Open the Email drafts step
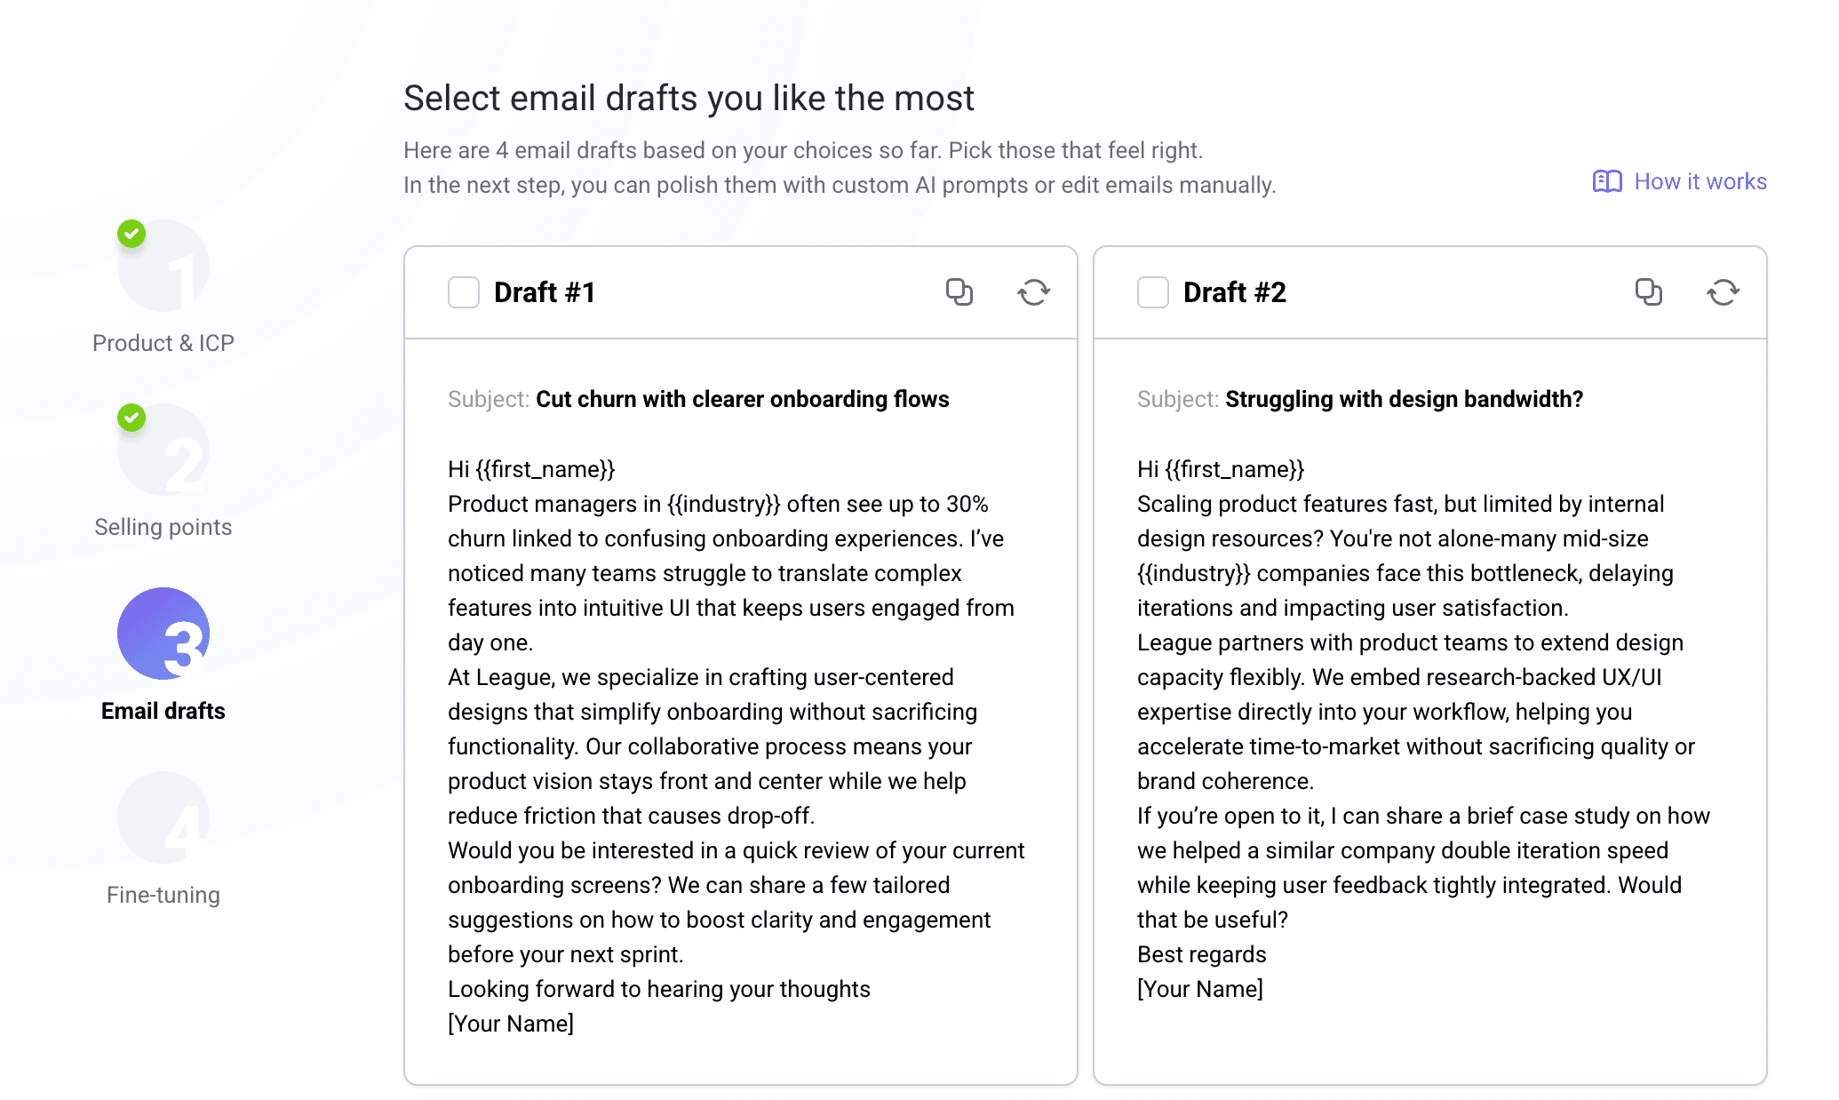Screen dimensions: 1839x1100 [x=163, y=711]
